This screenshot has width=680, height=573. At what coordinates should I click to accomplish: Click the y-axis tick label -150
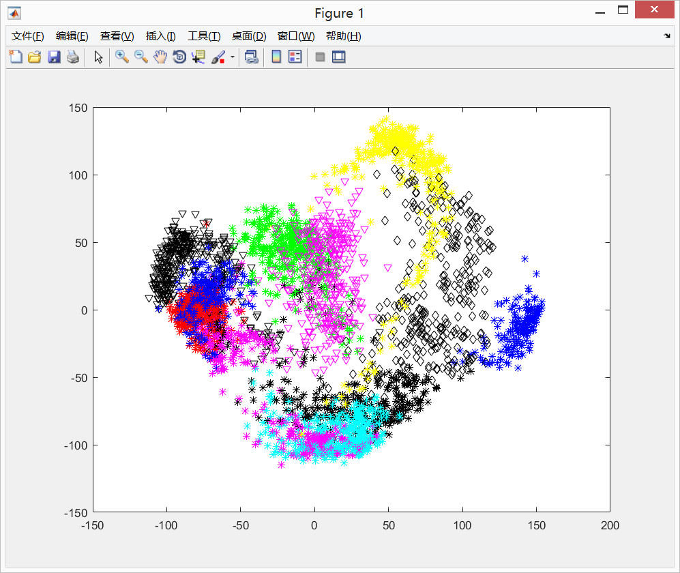tap(76, 513)
